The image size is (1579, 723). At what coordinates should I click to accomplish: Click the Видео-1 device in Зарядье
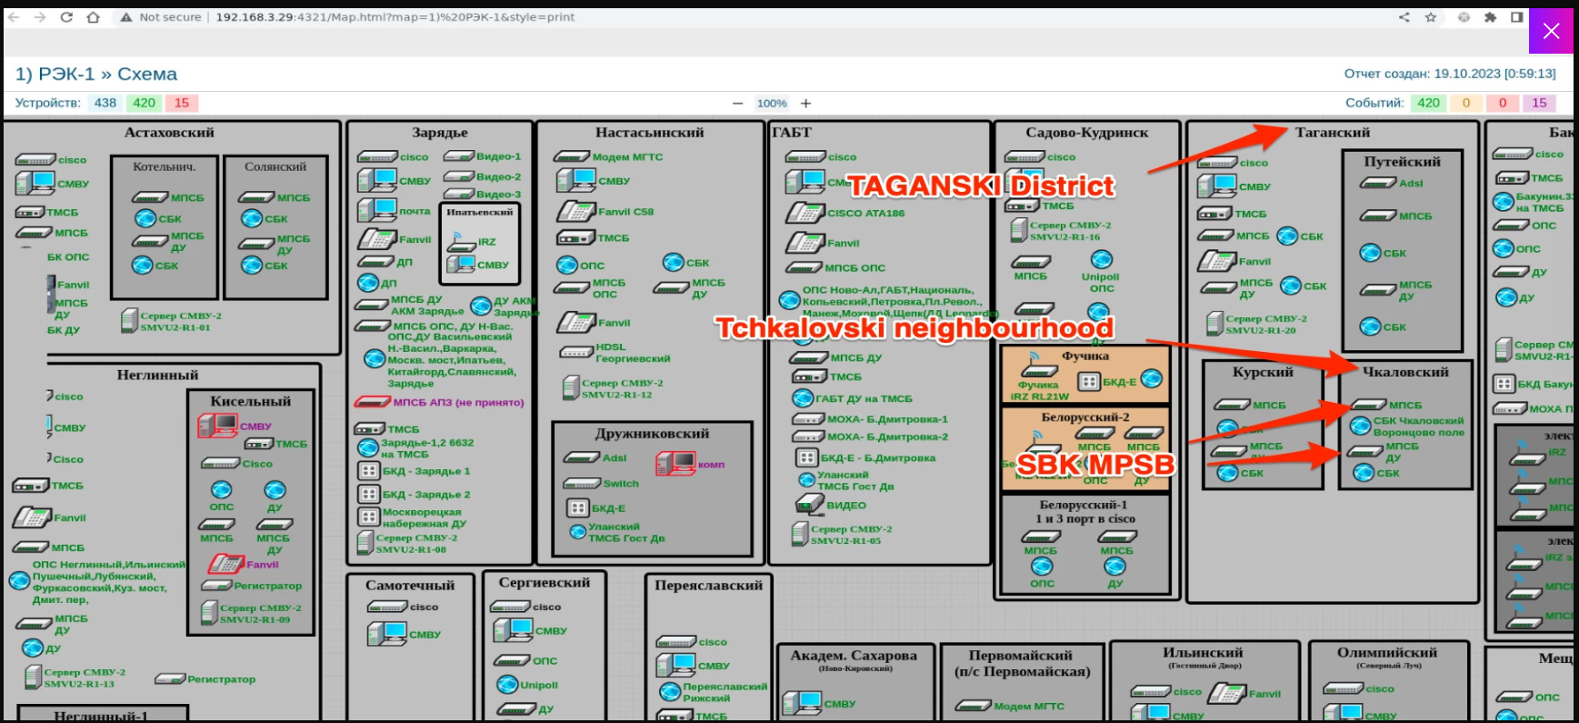pyautogui.click(x=459, y=156)
